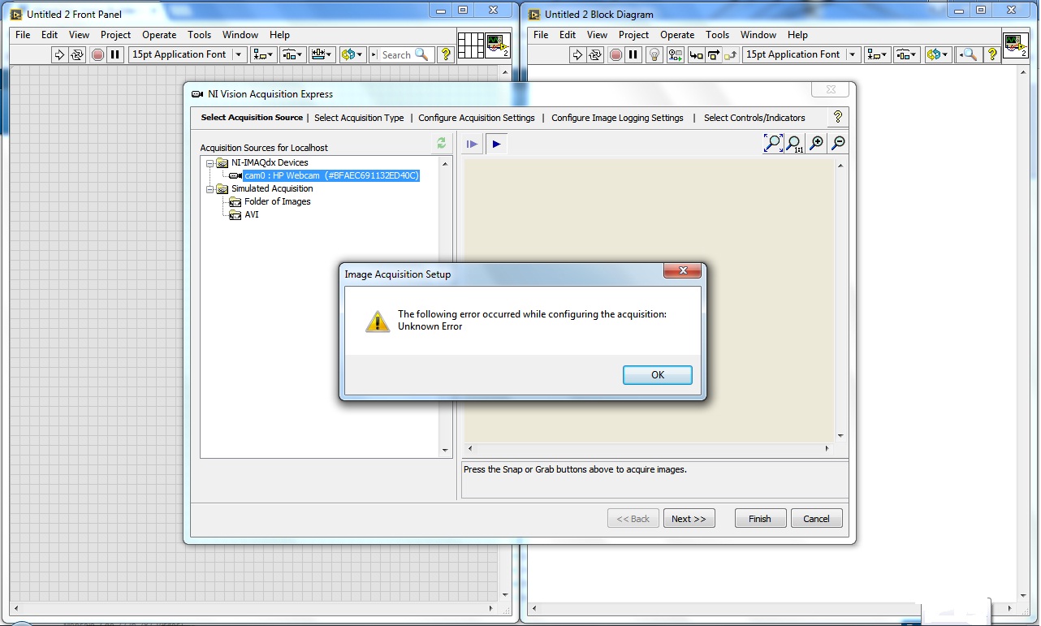This screenshot has width=1041, height=626.
Task: Click search magnifier in Block Diagram toolbar
Action: (968, 54)
